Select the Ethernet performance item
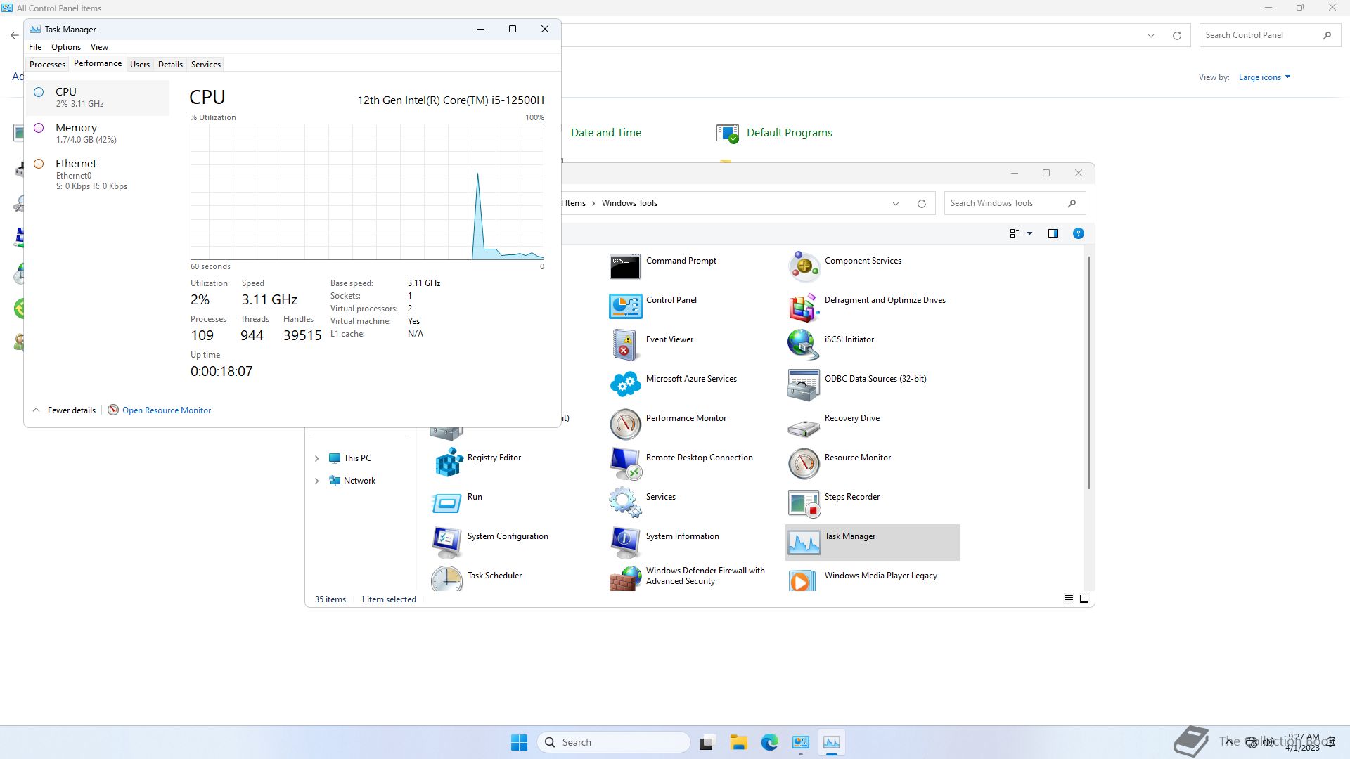Image resolution: width=1350 pixels, height=759 pixels. click(x=98, y=174)
